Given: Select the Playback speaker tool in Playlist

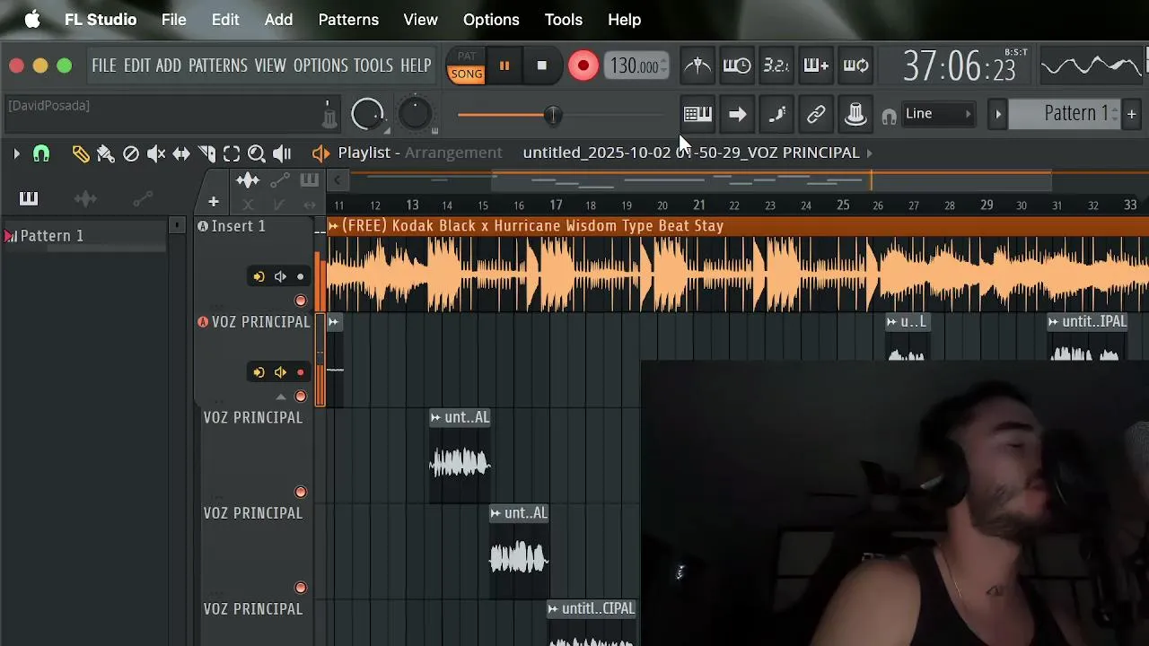Looking at the screenshot, I should (x=282, y=153).
